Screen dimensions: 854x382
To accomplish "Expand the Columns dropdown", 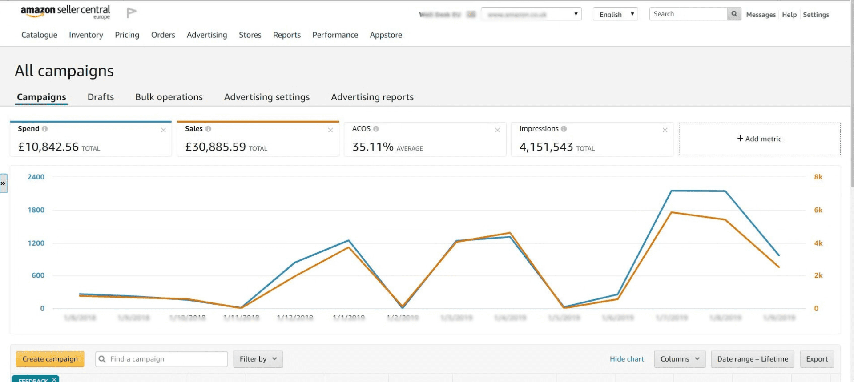I will (x=680, y=359).
